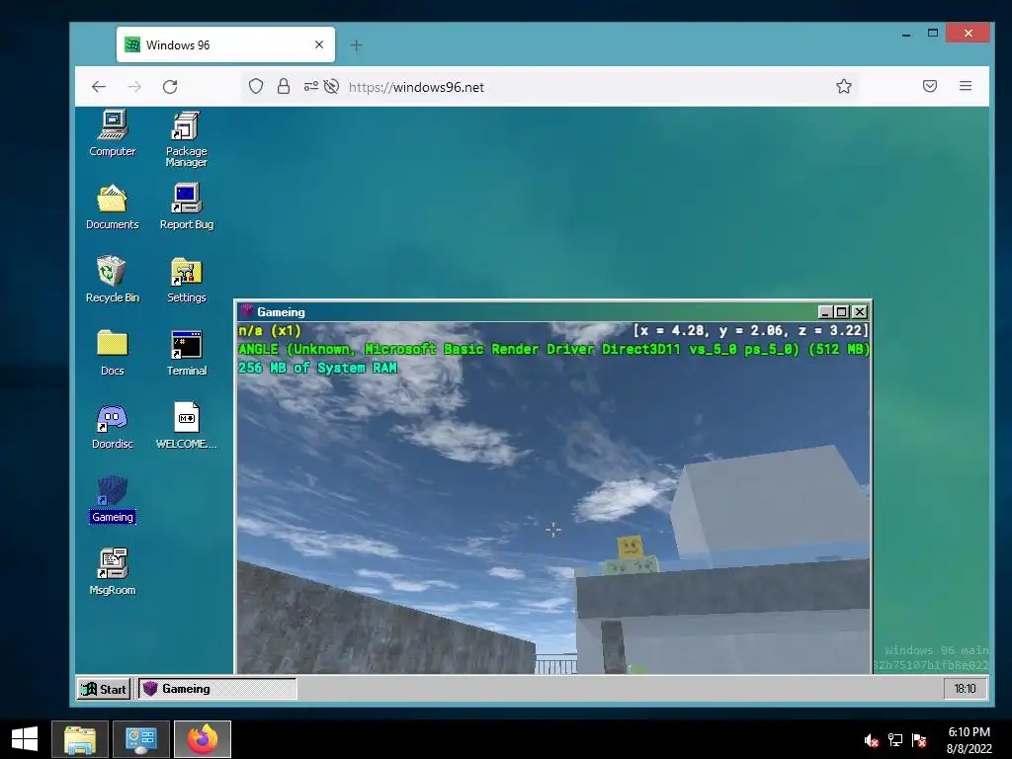The image size is (1012, 759).
Task: Click the yellow smiley character in the game
Action: pyautogui.click(x=630, y=548)
